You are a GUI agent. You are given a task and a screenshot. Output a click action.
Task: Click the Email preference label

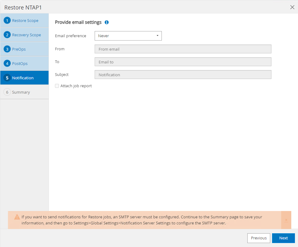71,36
